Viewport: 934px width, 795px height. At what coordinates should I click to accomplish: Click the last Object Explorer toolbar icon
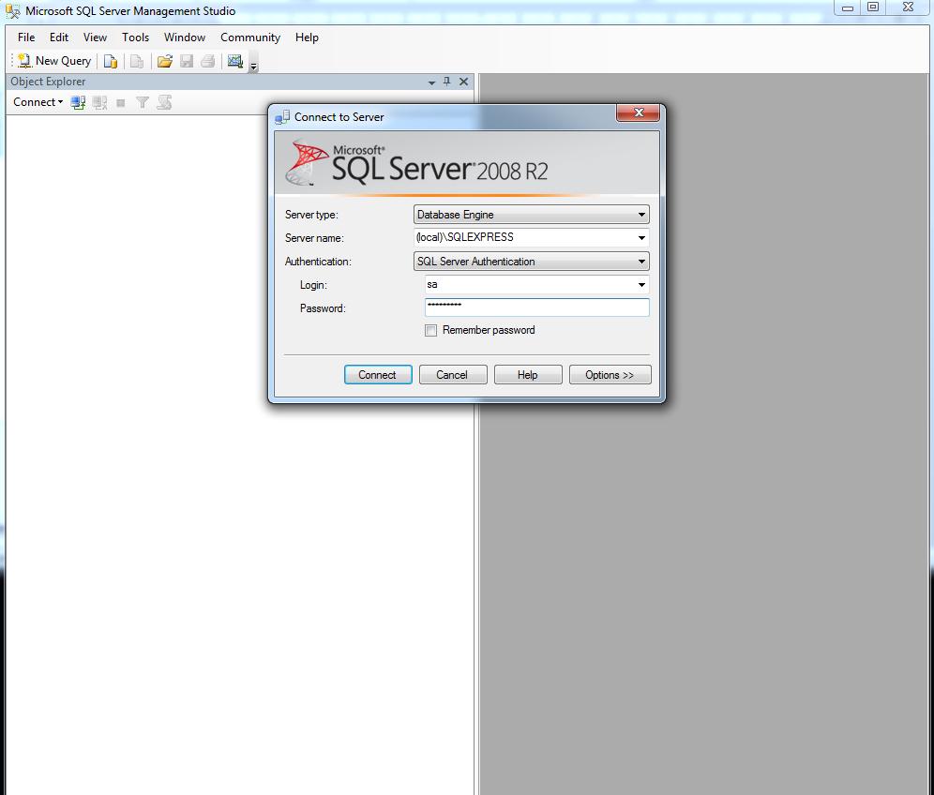164,102
